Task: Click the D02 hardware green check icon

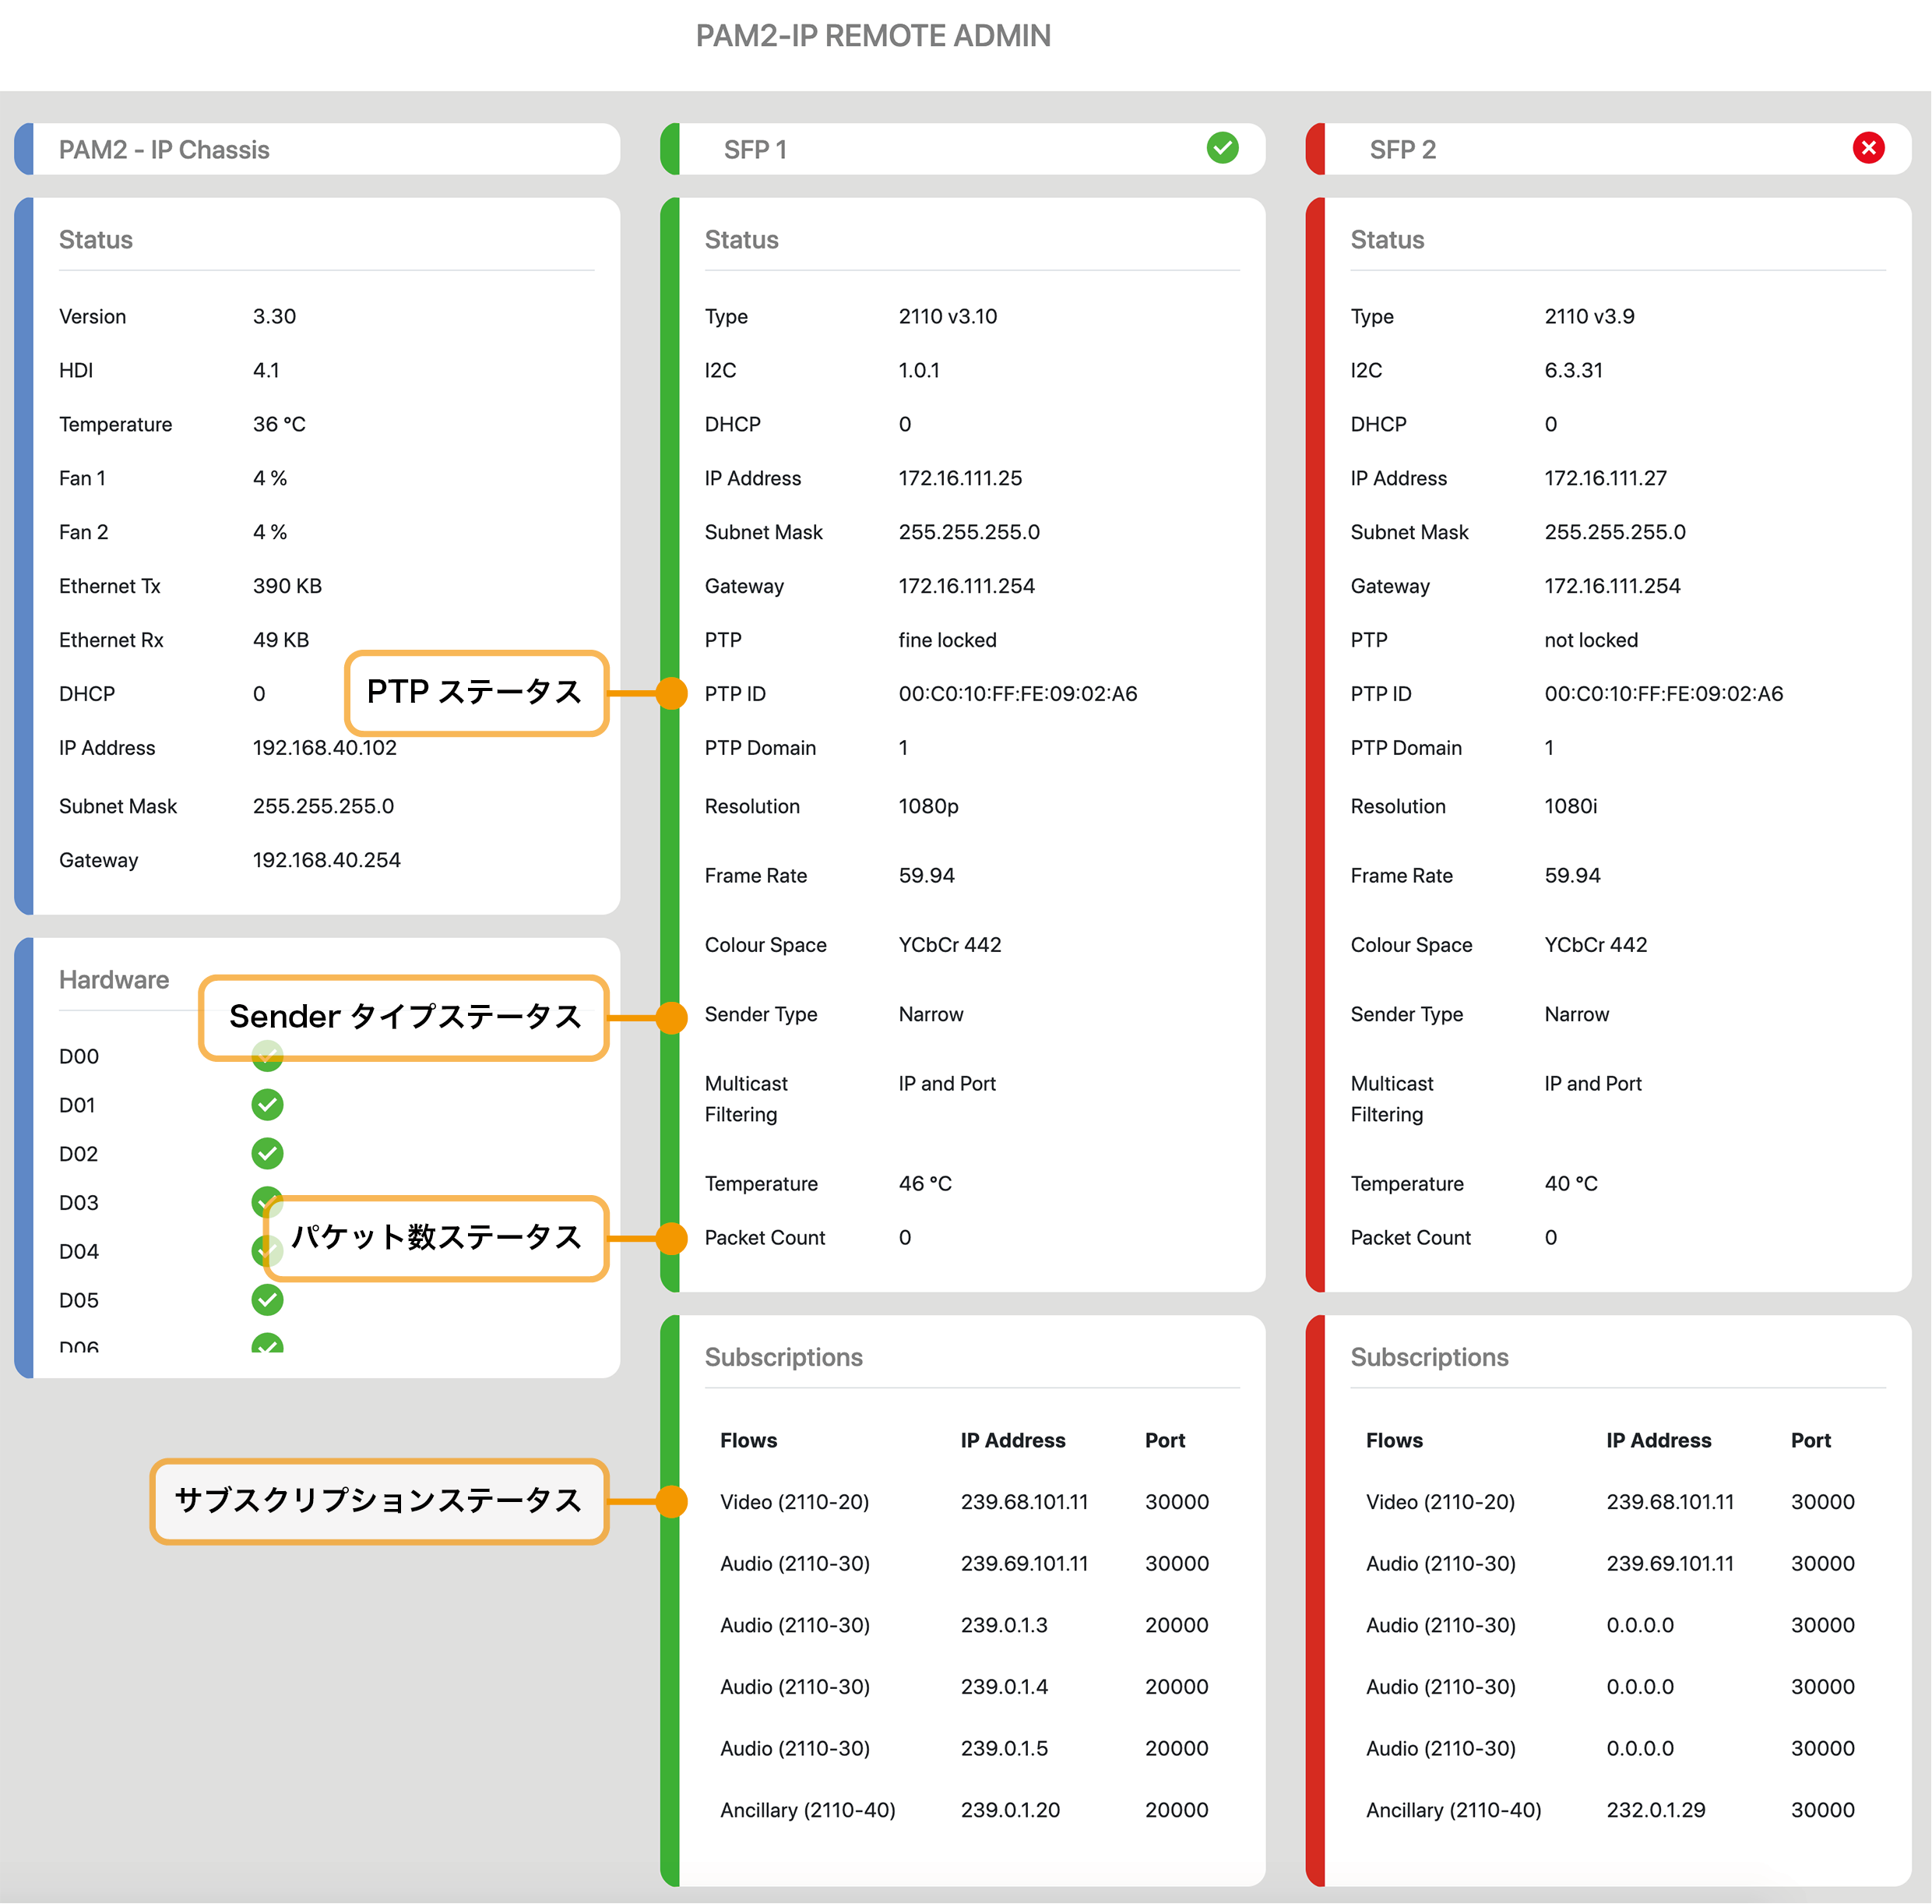Action: coord(267,1154)
